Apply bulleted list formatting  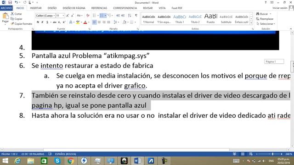pos(94,16)
